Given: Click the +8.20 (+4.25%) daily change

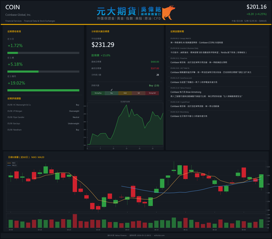Looking at the screenshot, I should pos(256,14).
